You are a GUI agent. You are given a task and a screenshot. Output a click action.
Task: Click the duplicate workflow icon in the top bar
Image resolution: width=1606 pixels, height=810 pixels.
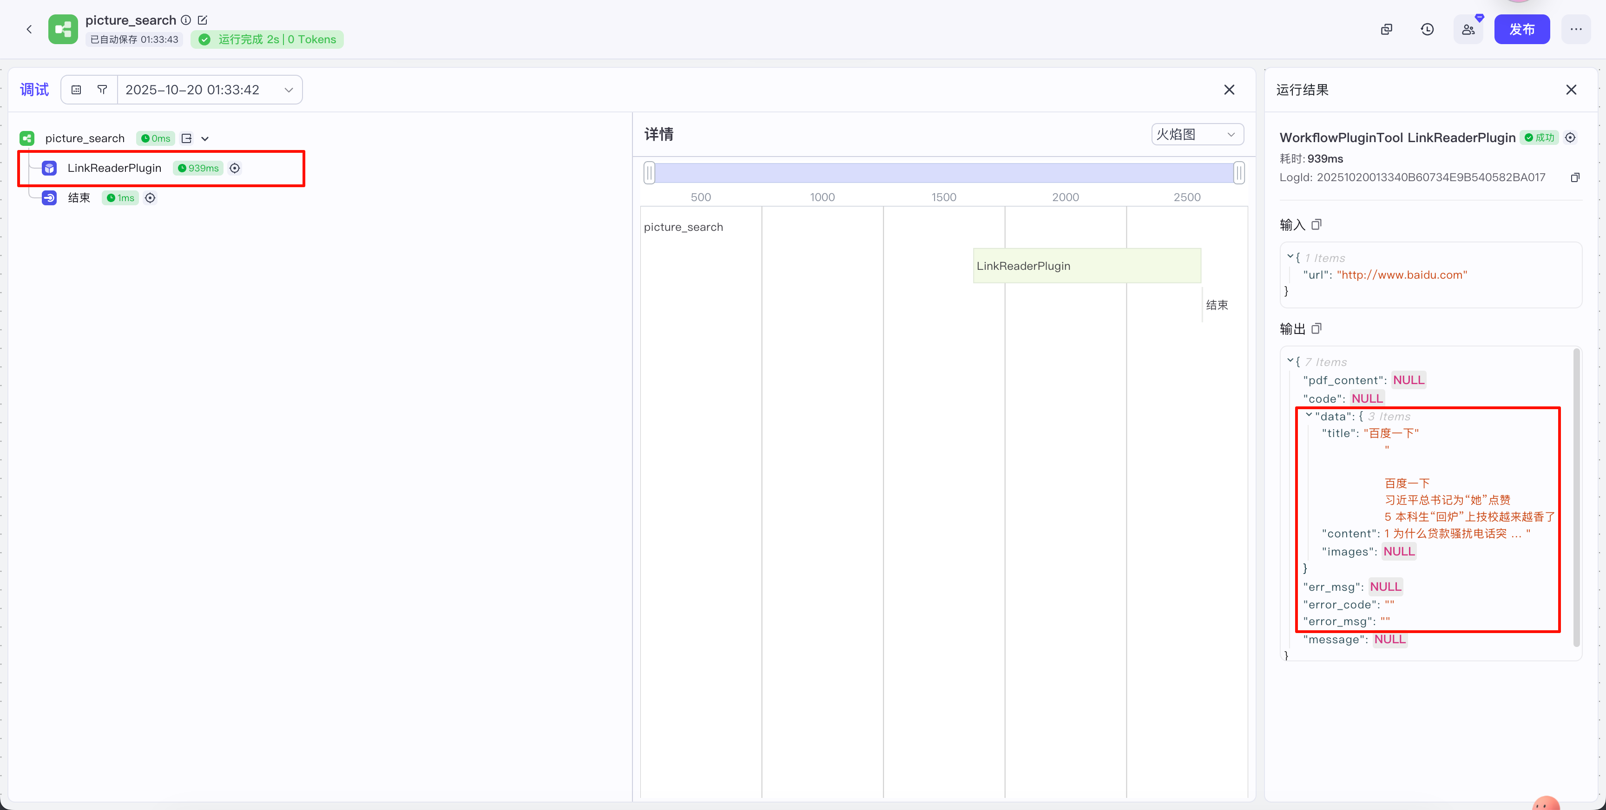tap(1386, 29)
